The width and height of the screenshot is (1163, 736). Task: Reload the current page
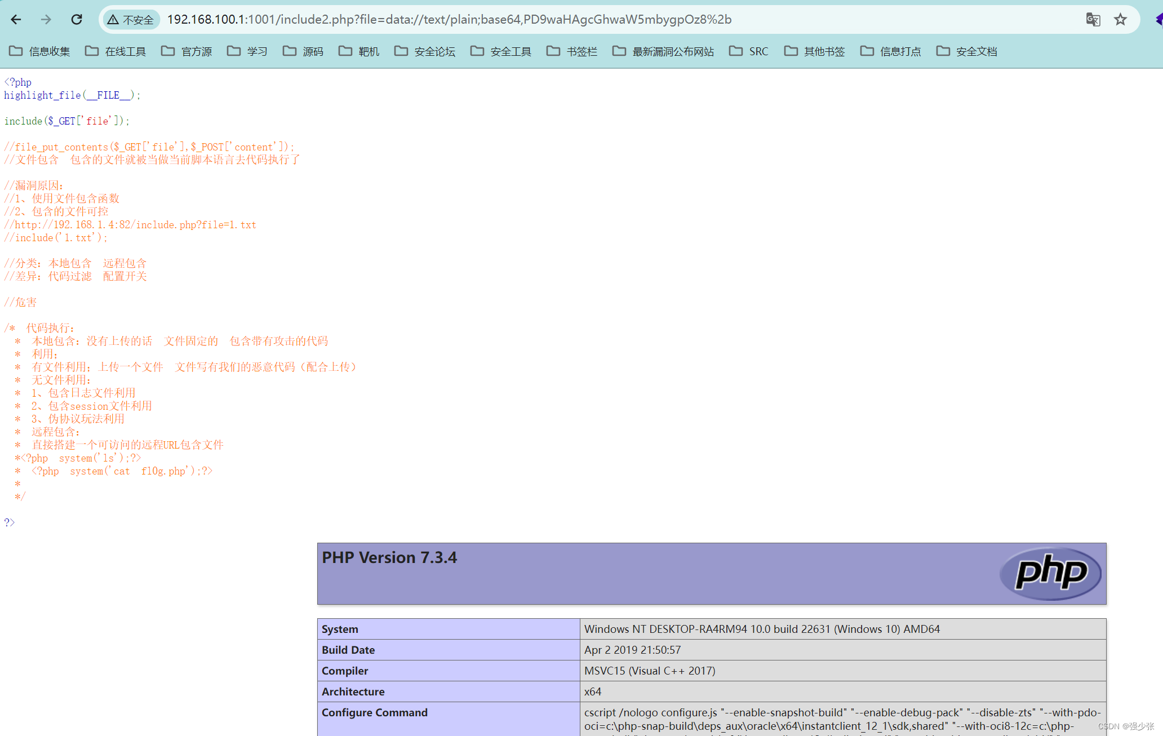pos(77,20)
